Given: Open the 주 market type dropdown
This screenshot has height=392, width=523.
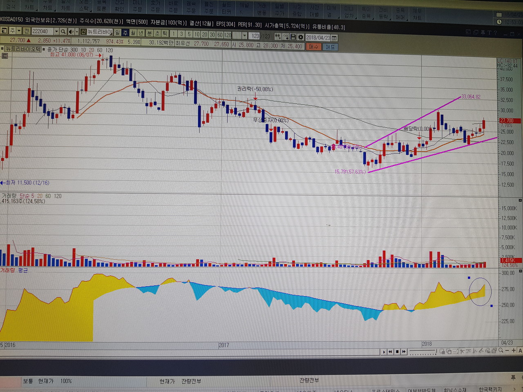Looking at the screenshot, I should [x=19, y=31].
